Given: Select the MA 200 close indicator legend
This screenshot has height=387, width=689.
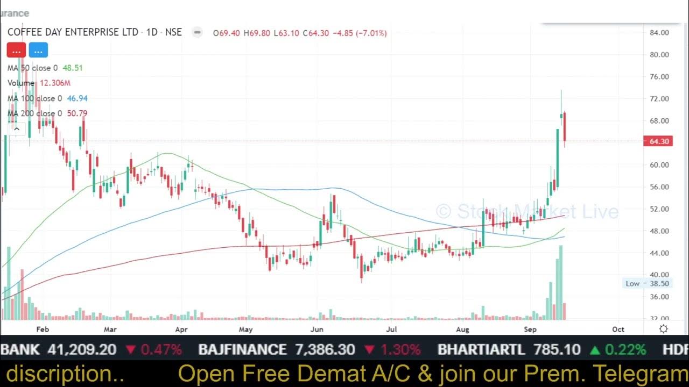Looking at the screenshot, I should point(47,113).
